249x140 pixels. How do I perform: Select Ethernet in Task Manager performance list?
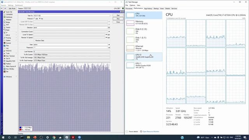click(144, 48)
